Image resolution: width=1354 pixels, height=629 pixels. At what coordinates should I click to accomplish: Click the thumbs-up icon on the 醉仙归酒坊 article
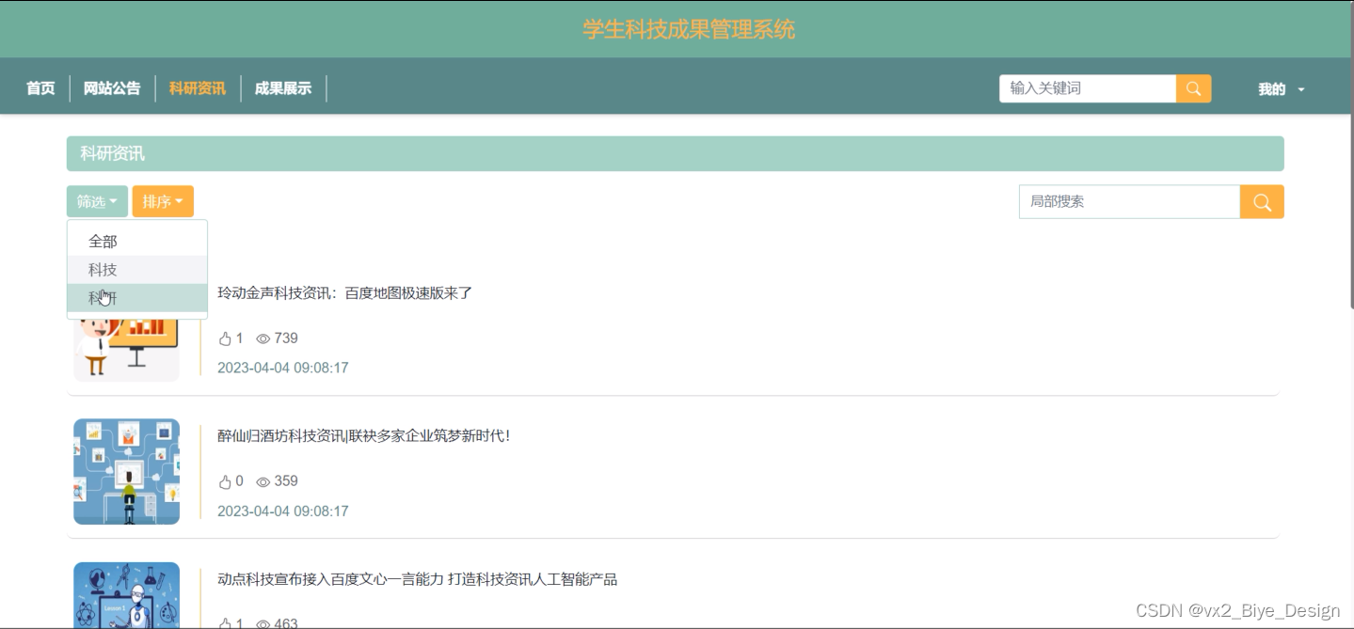tap(225, 481)
